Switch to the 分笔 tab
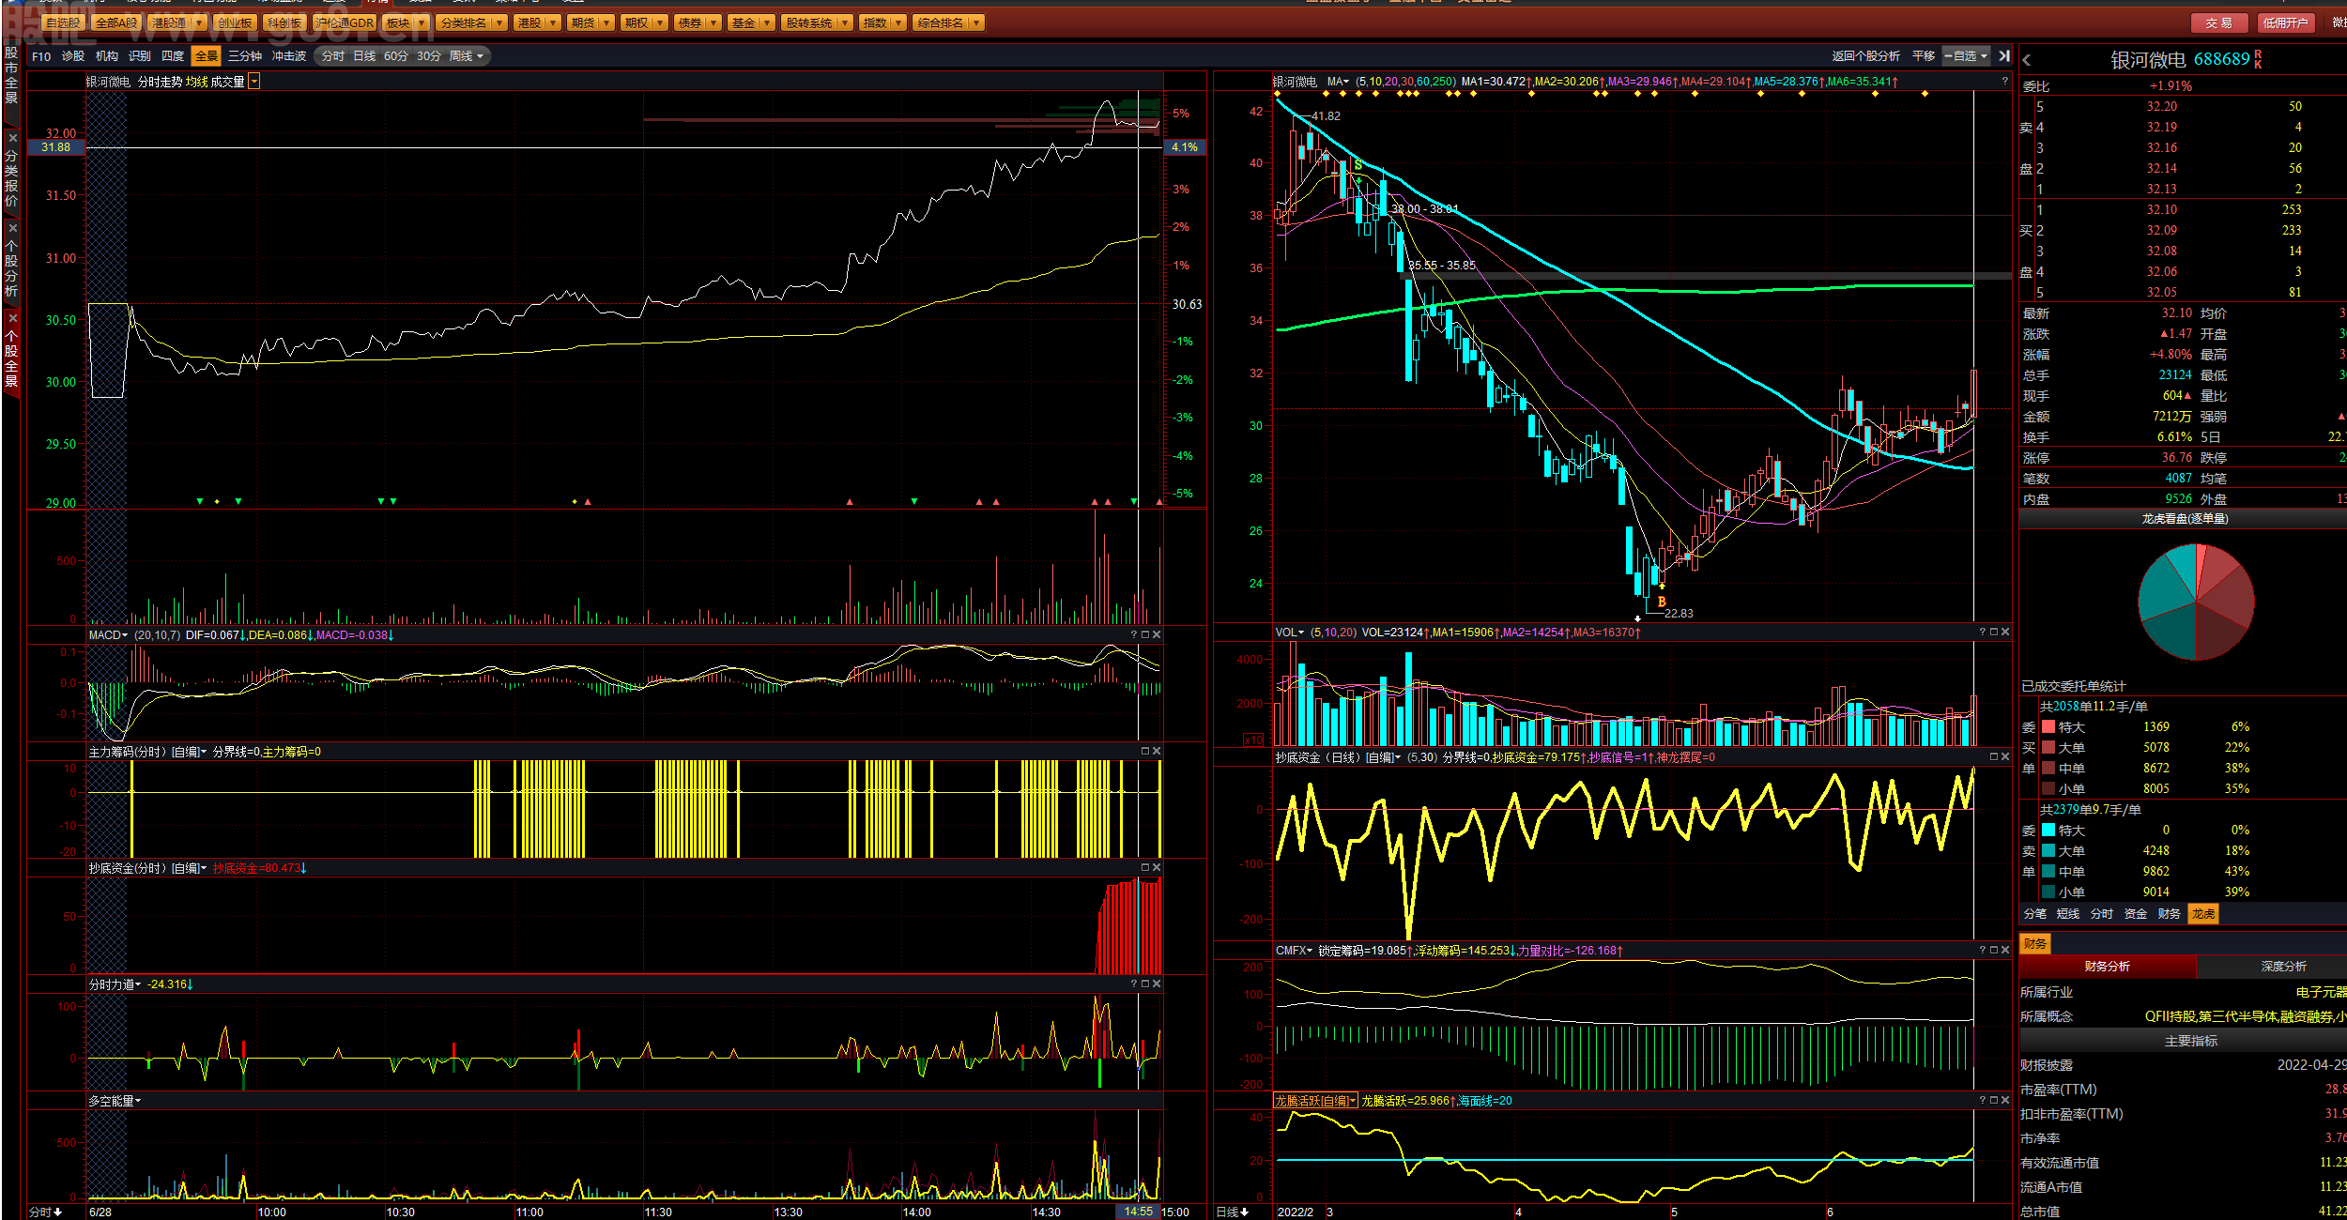The image size is (2347, 1220). (2035, 914)
